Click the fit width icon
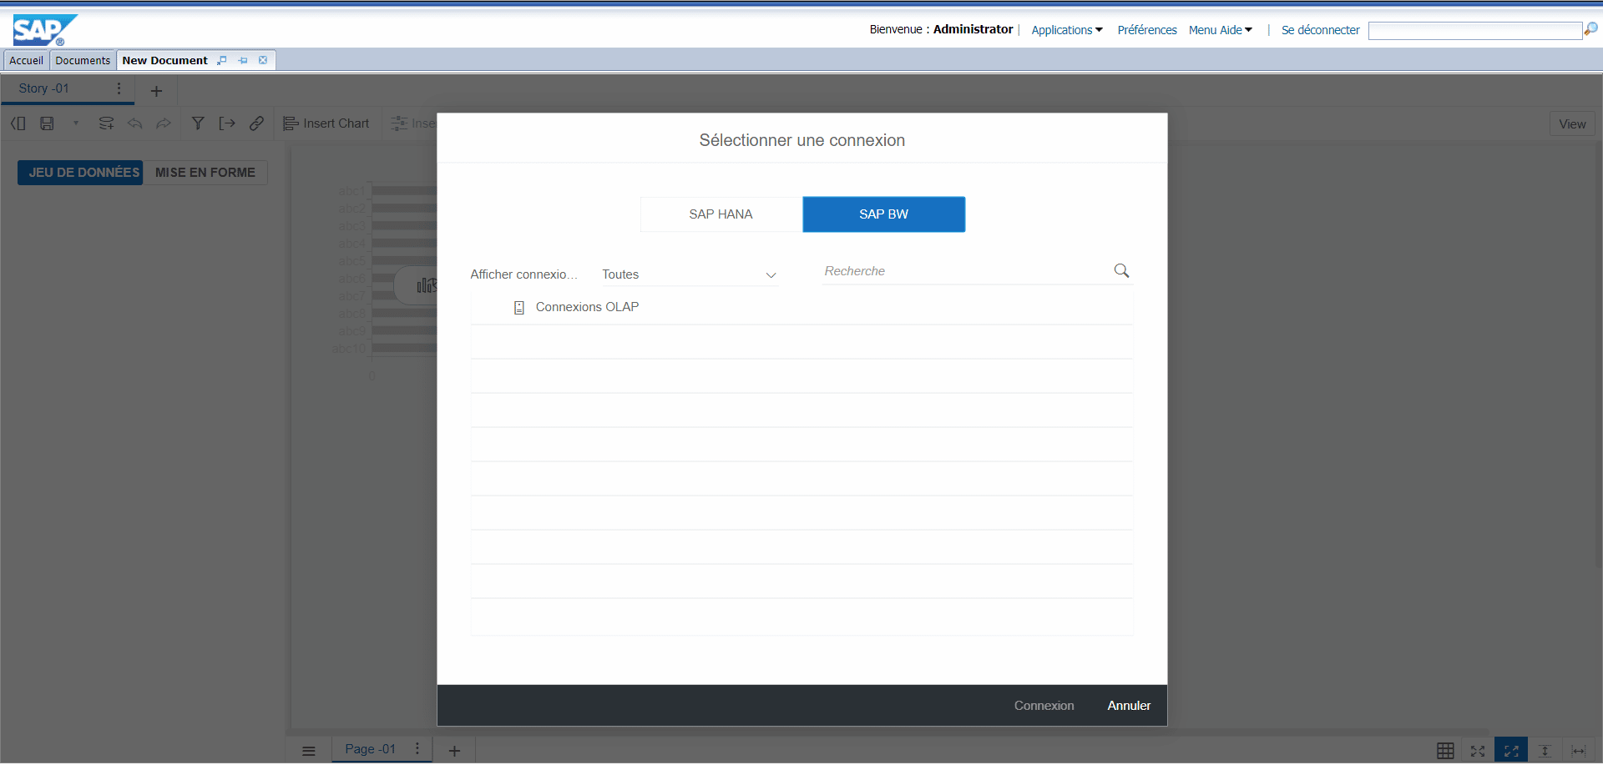 (x=1578, y=751)
